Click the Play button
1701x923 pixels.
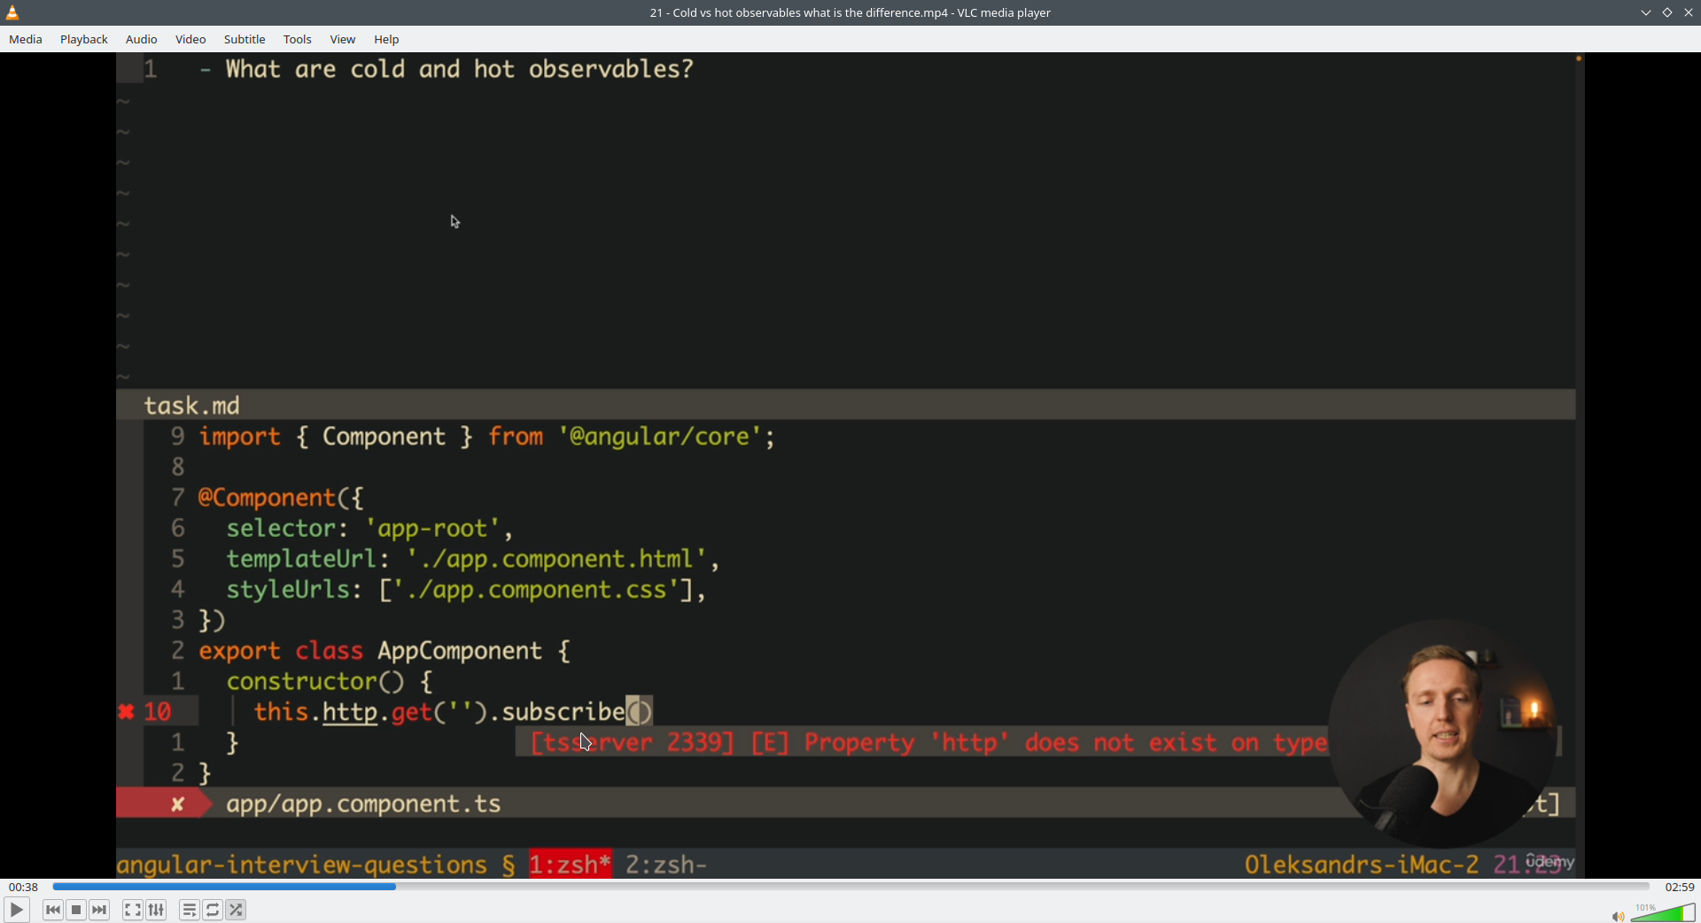[16, 910]
